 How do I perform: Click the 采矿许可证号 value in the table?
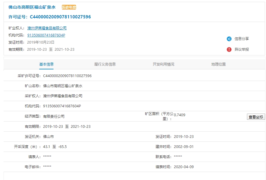click(x=67, y=76)
